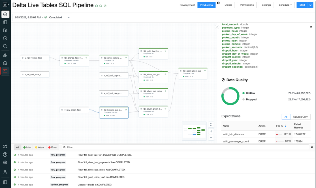The image size is (316, 188).
Task: Click the Delete pipeline button
Action: [228, 5]
